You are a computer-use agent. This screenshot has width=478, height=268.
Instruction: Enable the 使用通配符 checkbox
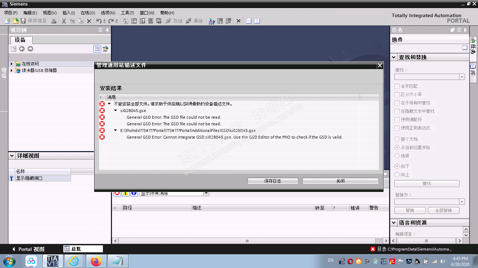point(397,120)
